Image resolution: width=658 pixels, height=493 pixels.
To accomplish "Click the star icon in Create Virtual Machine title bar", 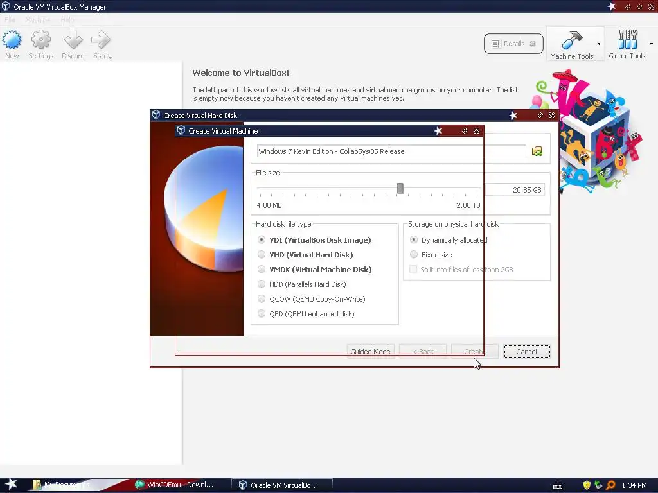I will [438, 131].
